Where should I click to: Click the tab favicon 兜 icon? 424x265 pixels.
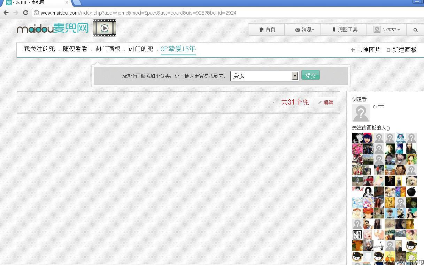pos(9,2)
